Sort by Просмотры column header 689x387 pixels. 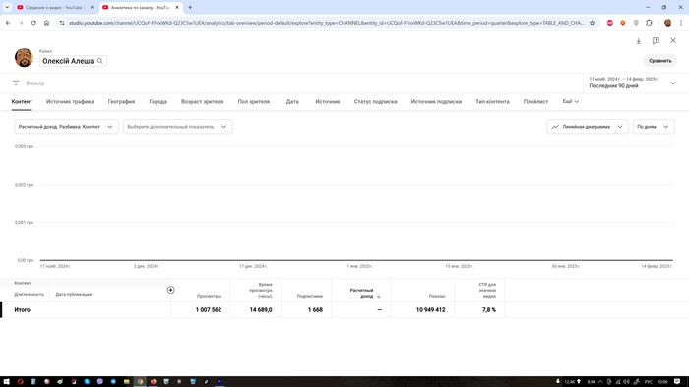coord(209,296)
